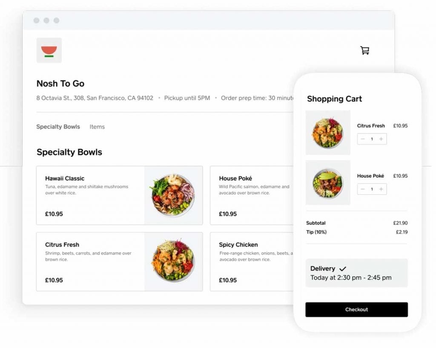Click the black Checkout button
The width and height of the screenshot is (436, 348).
coord(356,310)
